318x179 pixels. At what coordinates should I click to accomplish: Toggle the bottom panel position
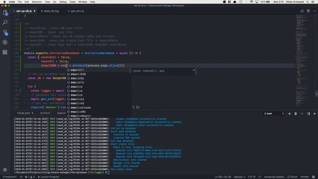pyautogui.click(x=308, y=114)
